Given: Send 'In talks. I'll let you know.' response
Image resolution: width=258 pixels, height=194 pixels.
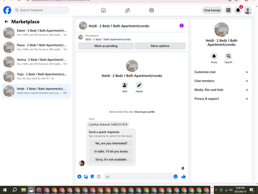Looking at the screenshot, I should [x=111, y=152].
